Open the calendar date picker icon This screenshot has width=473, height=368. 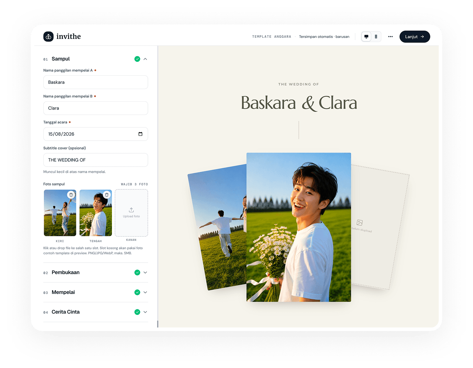click(x=140, y=134)
